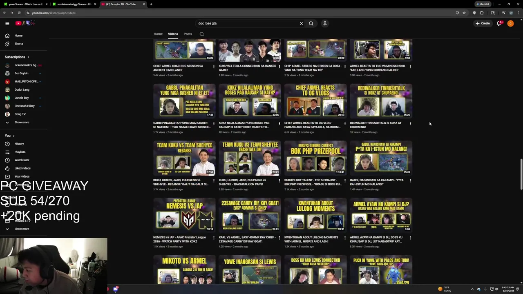Click the Create button
This screenshot has width=523, height=294.
483,23
